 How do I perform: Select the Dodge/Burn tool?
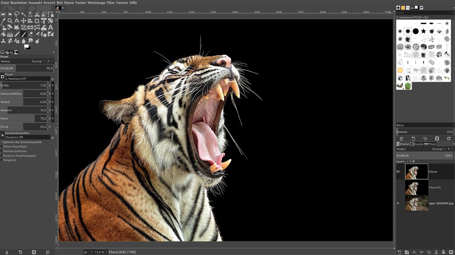[x=37, y=41]
